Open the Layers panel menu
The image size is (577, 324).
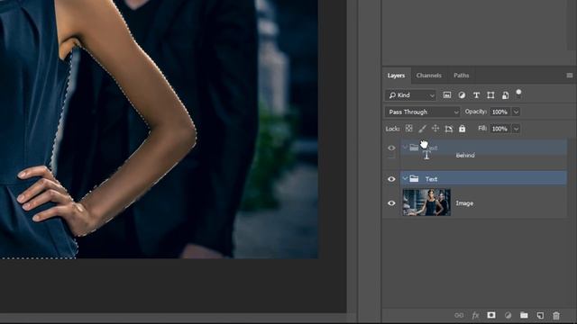coord(569,76)
